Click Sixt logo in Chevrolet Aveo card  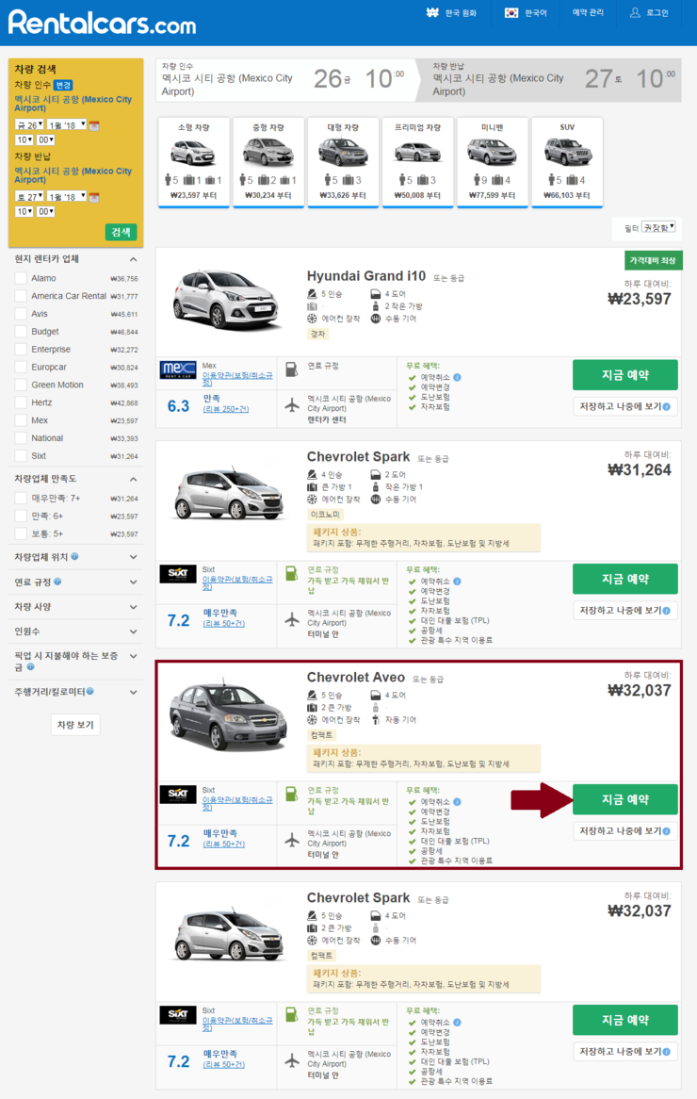pos(178,794)
